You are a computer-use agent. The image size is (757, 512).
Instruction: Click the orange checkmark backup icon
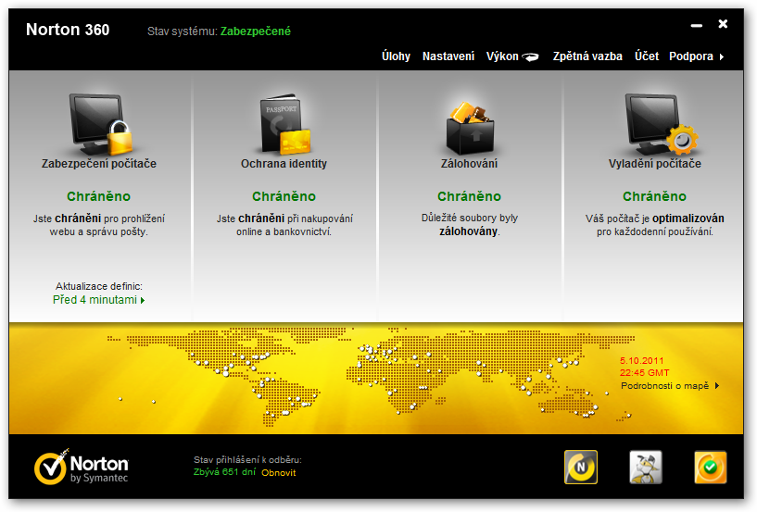pos(710,467)
